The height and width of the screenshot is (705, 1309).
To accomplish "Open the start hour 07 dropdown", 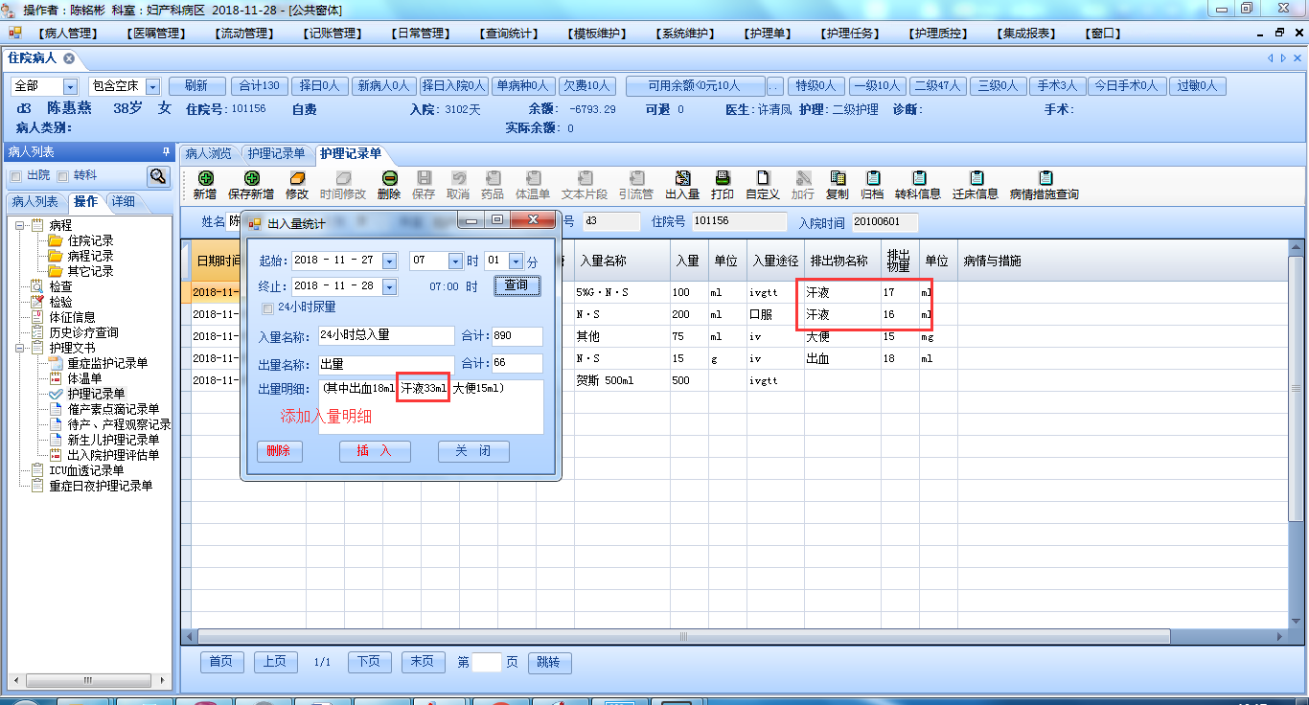I will [455, 261].
